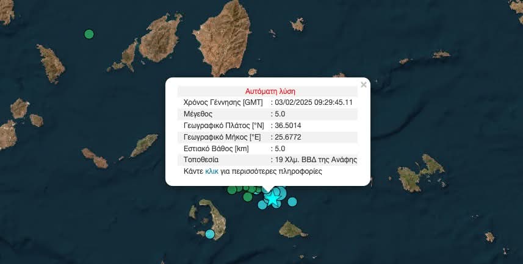Select the "Εστιακό Βάθος [km]" depth label
523x264 pixels.
click(x=215, y=149)
